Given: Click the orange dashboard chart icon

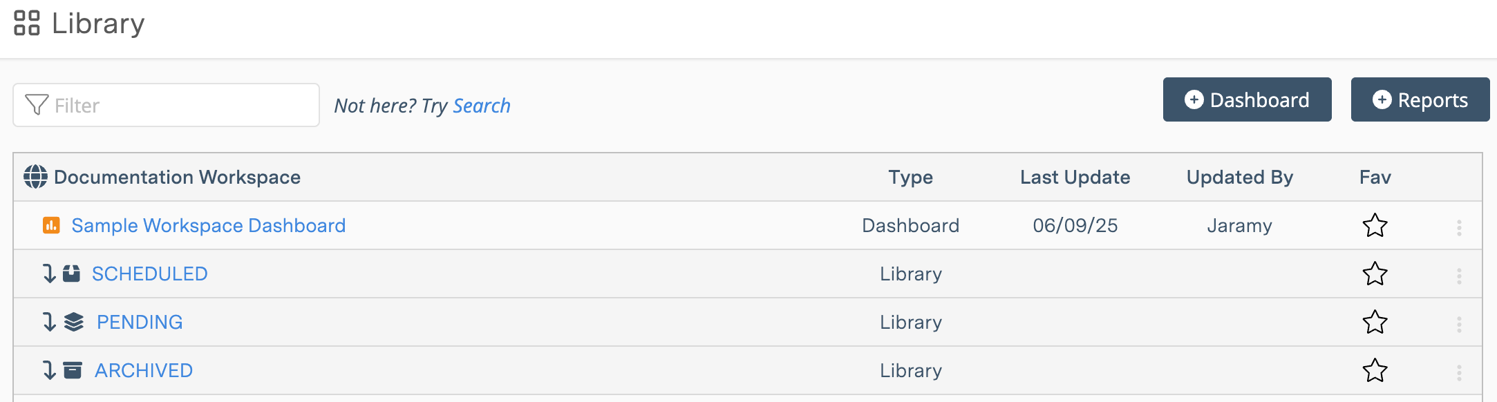Looking at the screenshot, I should [52, 225].
